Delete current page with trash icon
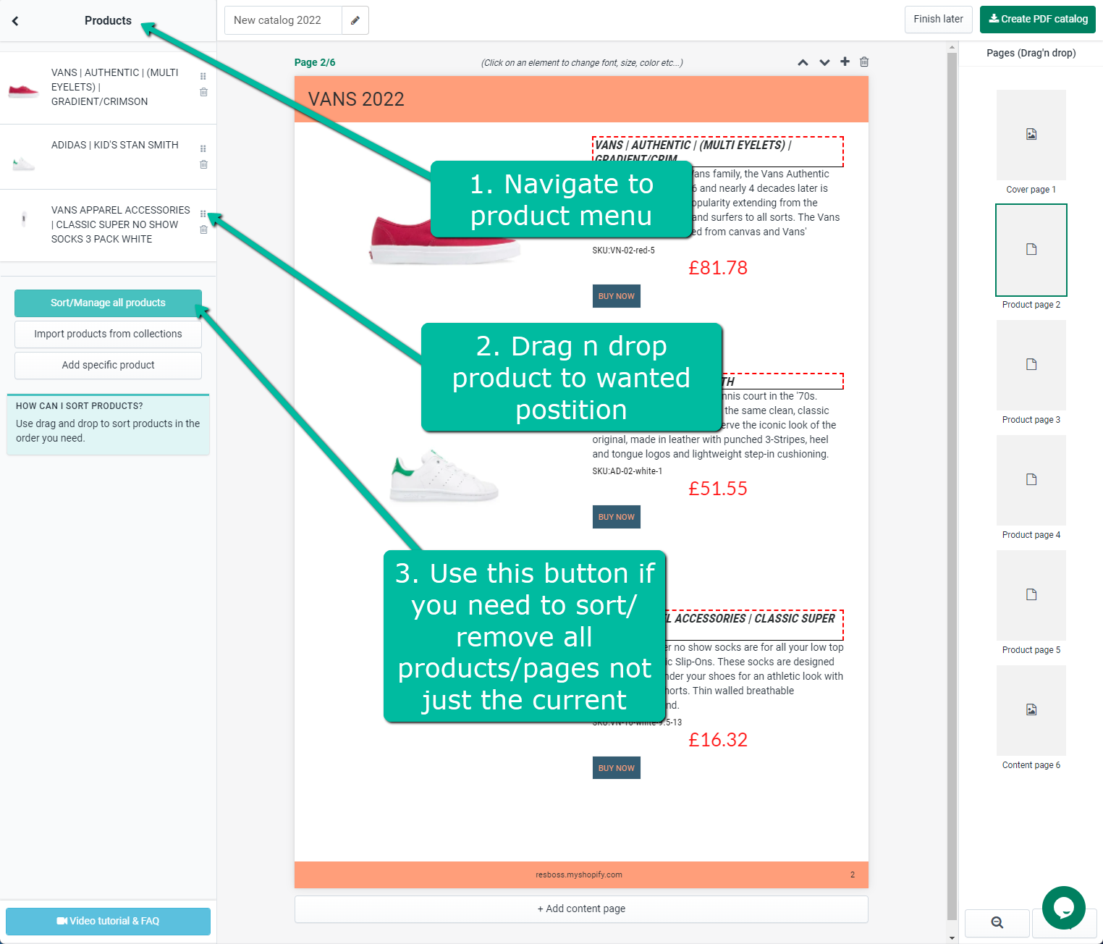 (864, 62)
